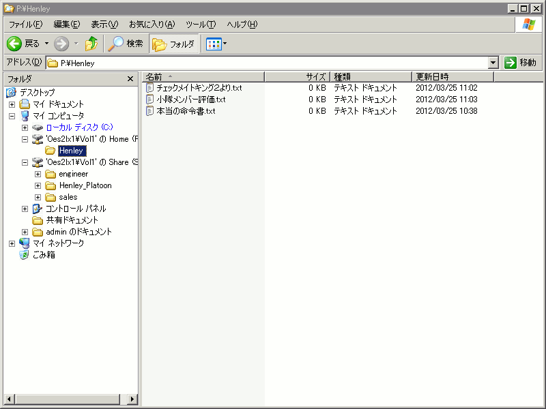546x409 pixels.
Task: Open the 表示(V) menu
Action: click(104, 25)
